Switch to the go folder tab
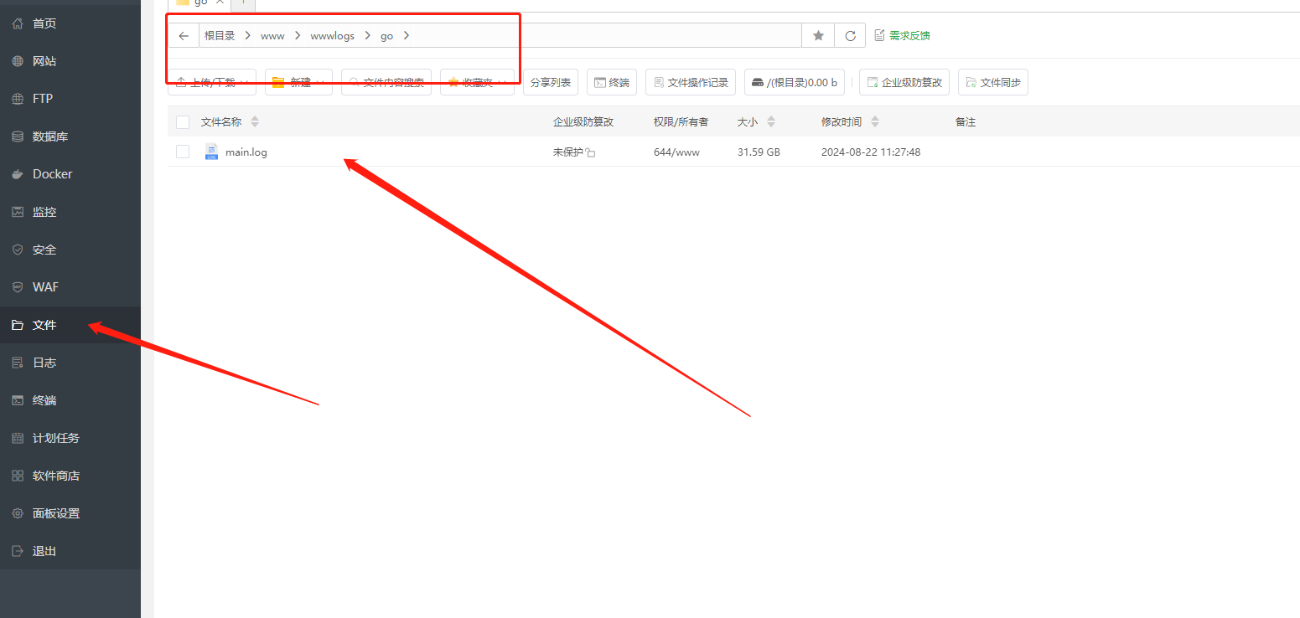1300x618 pixels. click(x=197, y=3)
